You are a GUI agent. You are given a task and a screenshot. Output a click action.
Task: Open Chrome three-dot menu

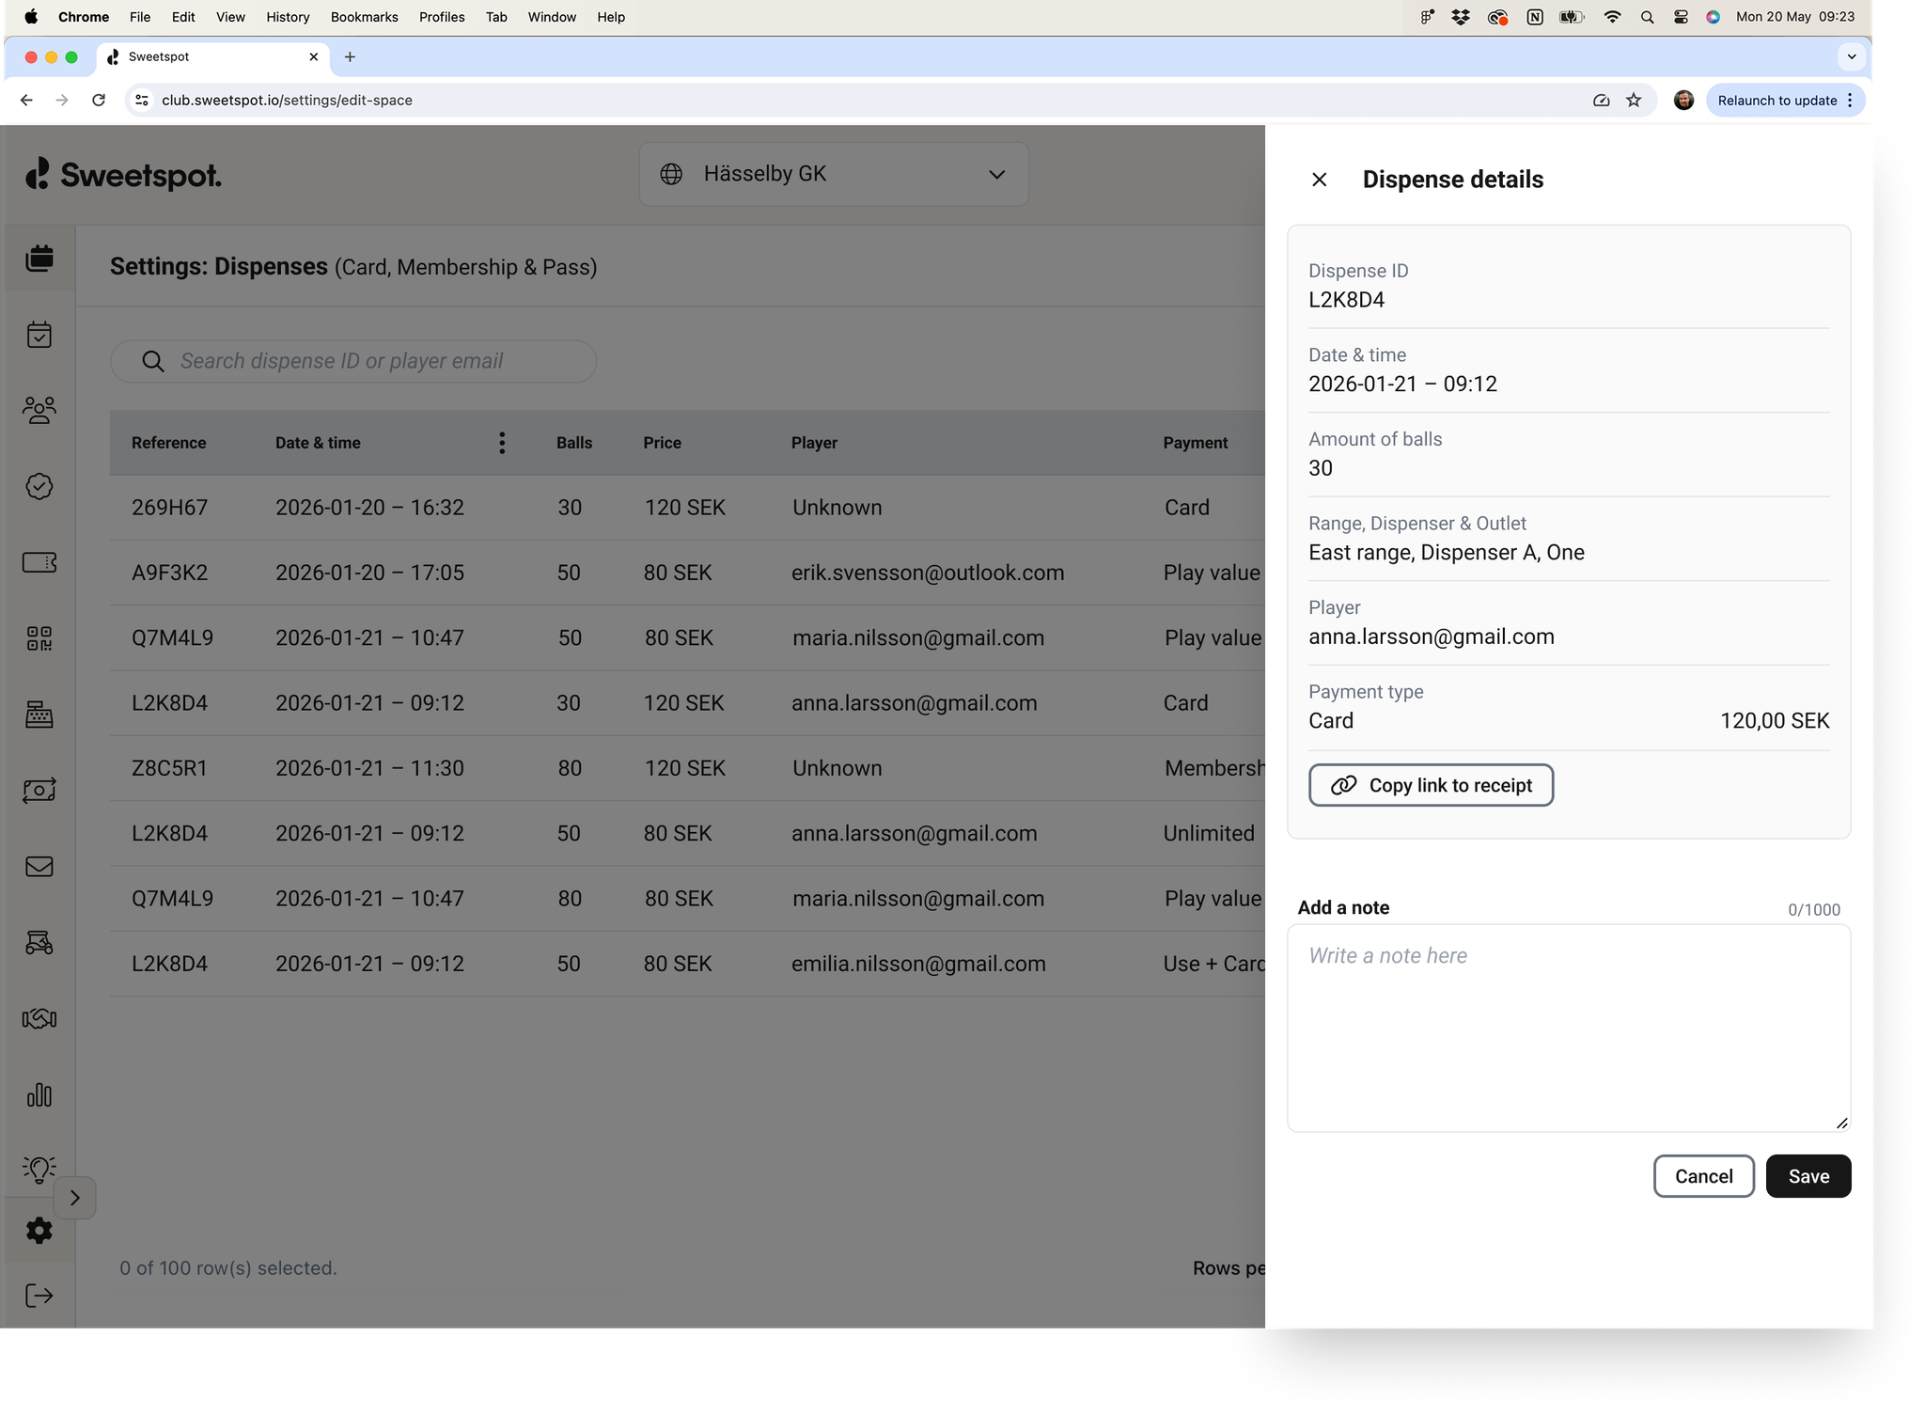[x=1850, y=101]
